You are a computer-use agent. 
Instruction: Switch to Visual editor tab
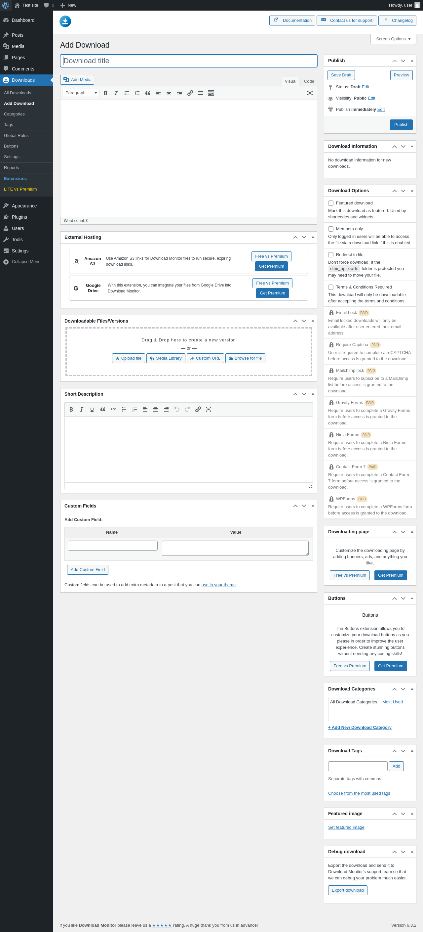290,81
